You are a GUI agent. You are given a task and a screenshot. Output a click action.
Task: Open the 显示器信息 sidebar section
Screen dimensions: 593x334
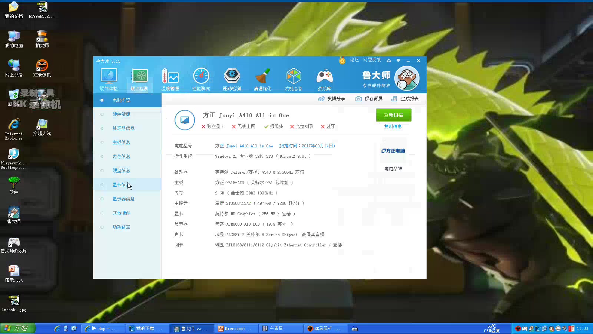[127, 199]
